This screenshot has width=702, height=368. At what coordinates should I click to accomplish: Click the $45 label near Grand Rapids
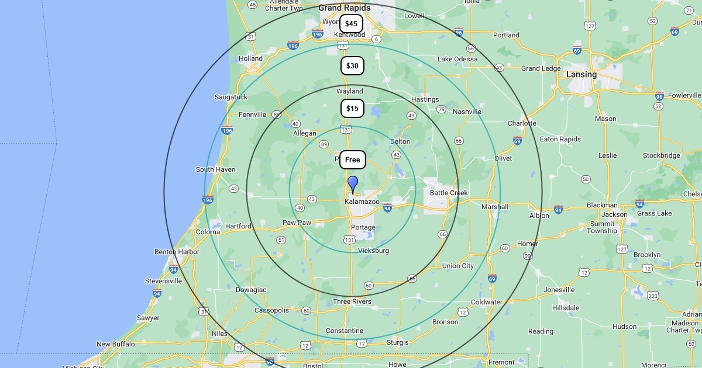pyautogui.click(x=351, y=24)
